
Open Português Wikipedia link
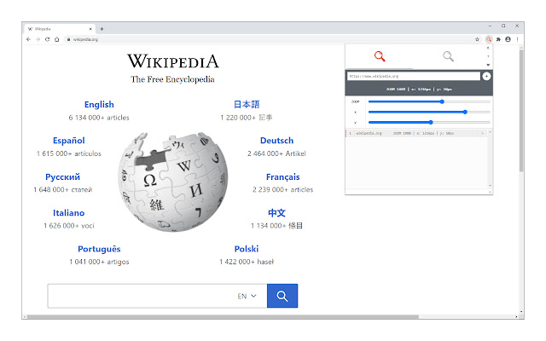[99, 249]
